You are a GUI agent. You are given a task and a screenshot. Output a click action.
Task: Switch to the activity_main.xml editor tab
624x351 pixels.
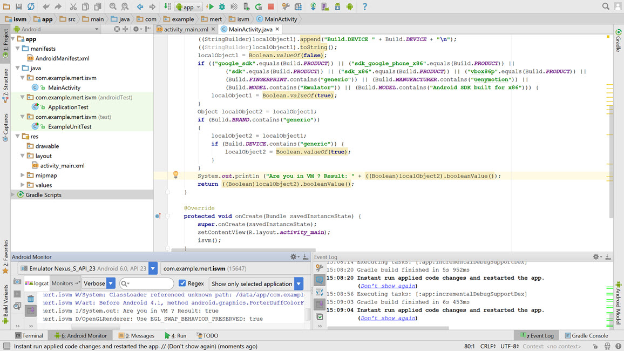(x=186, y=29)
